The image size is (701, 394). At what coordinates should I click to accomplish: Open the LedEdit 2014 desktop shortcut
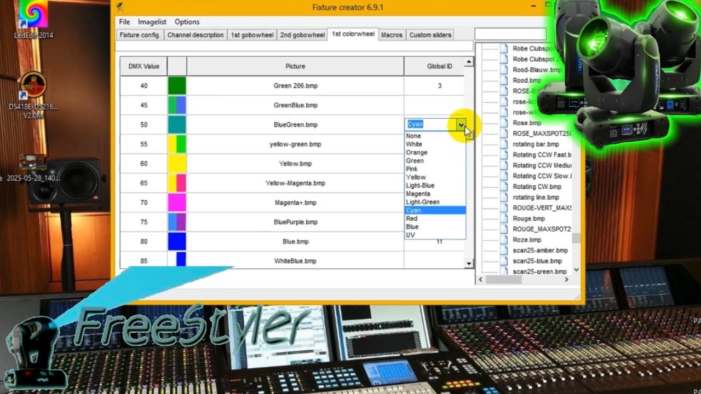(x=33, y=20)
